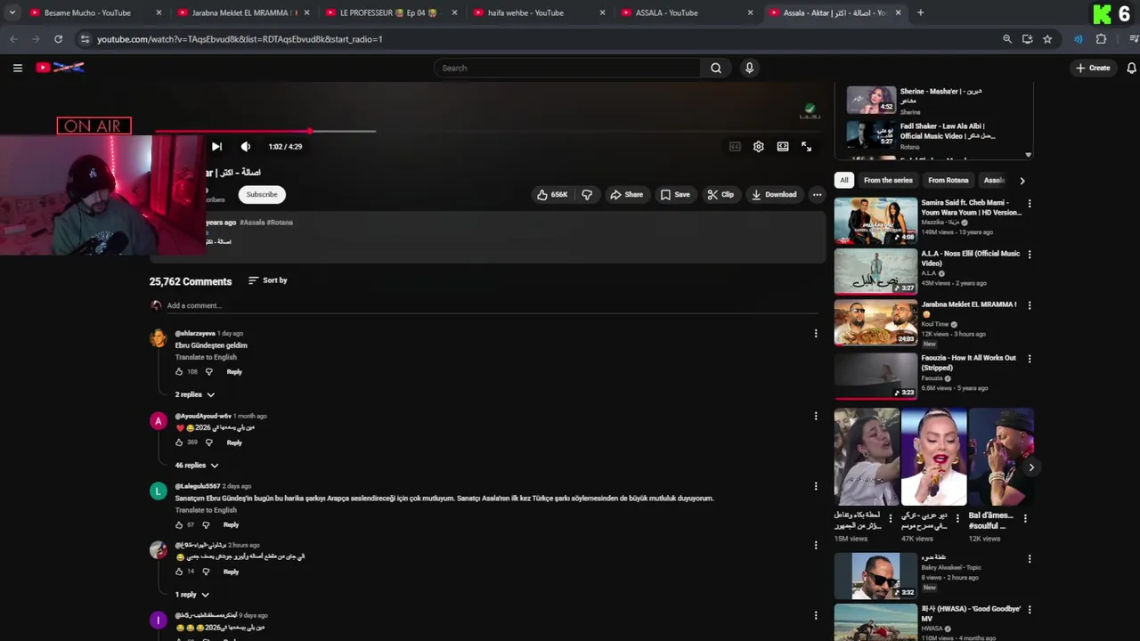Expand 1 reply under fourth comment
Screen dimensions: 1140x641
[191, 595]
